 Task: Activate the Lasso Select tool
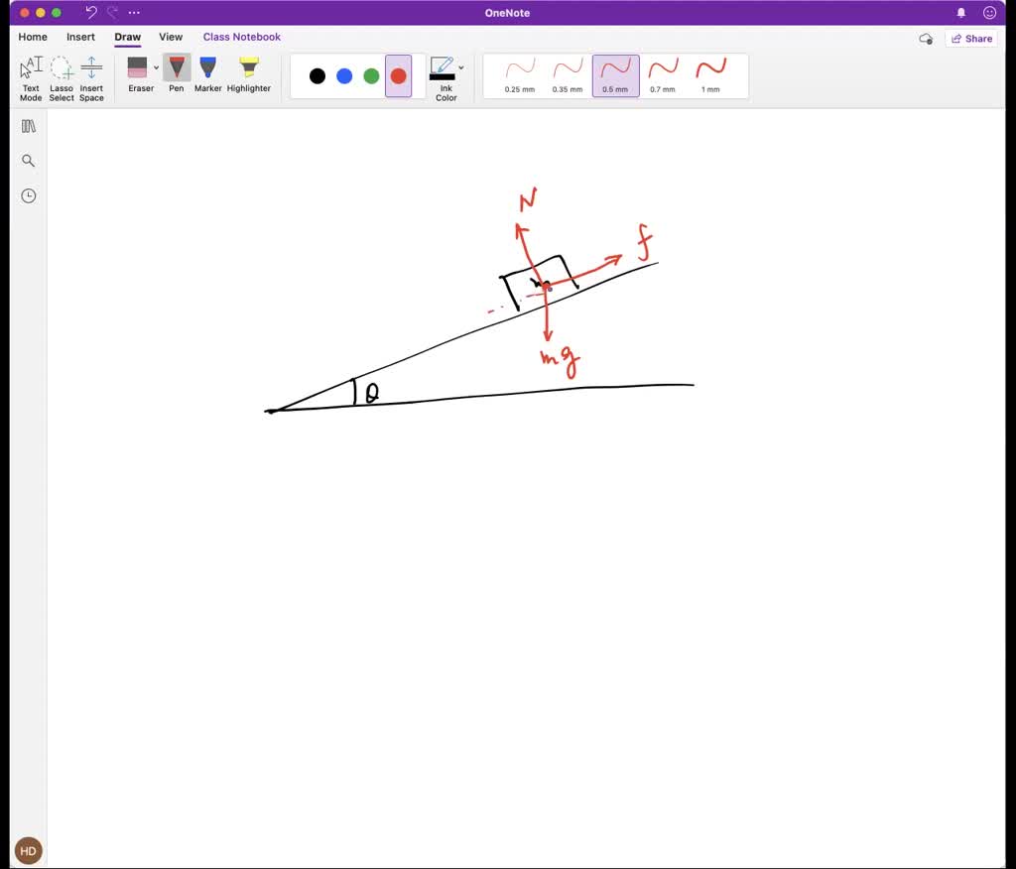(x=62, y=74)
